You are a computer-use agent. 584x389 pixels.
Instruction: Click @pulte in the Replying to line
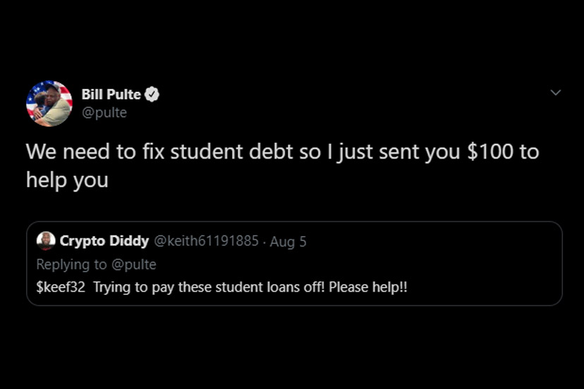(x=134, y=264)
